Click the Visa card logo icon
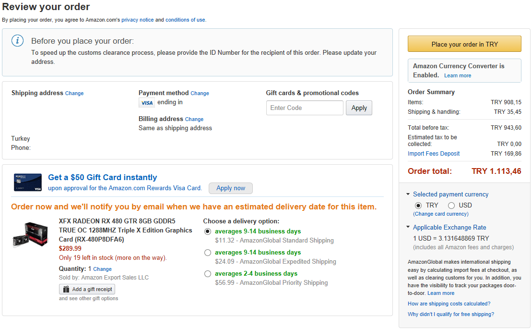The width and height of the screenshot is (532, 329). [x=146, y=103]
